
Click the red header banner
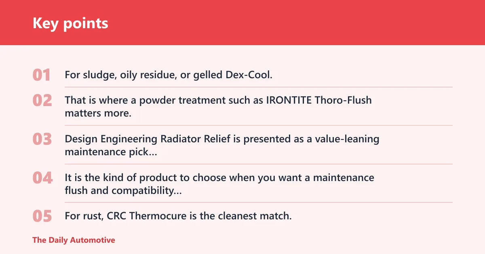point(242,23)
